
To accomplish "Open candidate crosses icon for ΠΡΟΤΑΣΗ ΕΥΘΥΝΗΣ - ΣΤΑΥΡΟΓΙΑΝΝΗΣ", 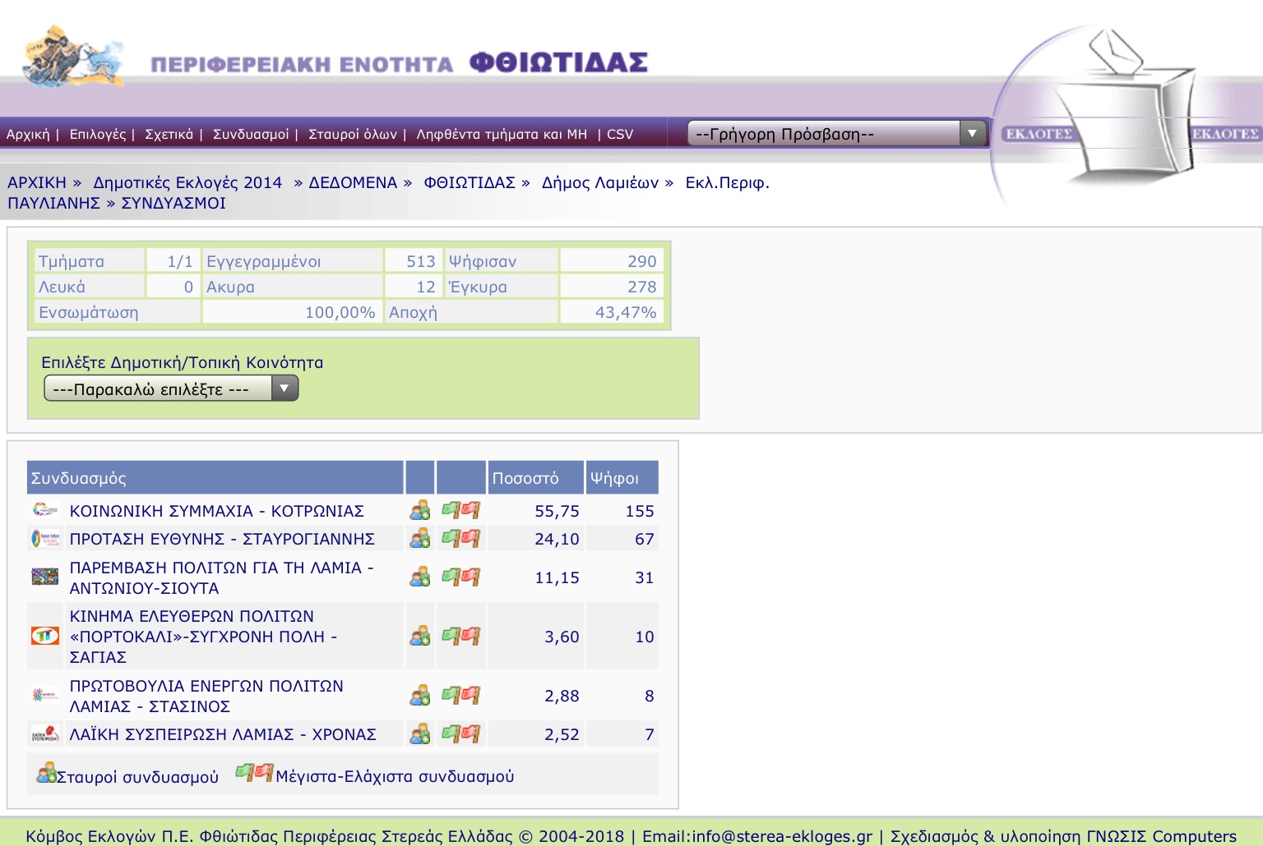I will click(420, 538).
